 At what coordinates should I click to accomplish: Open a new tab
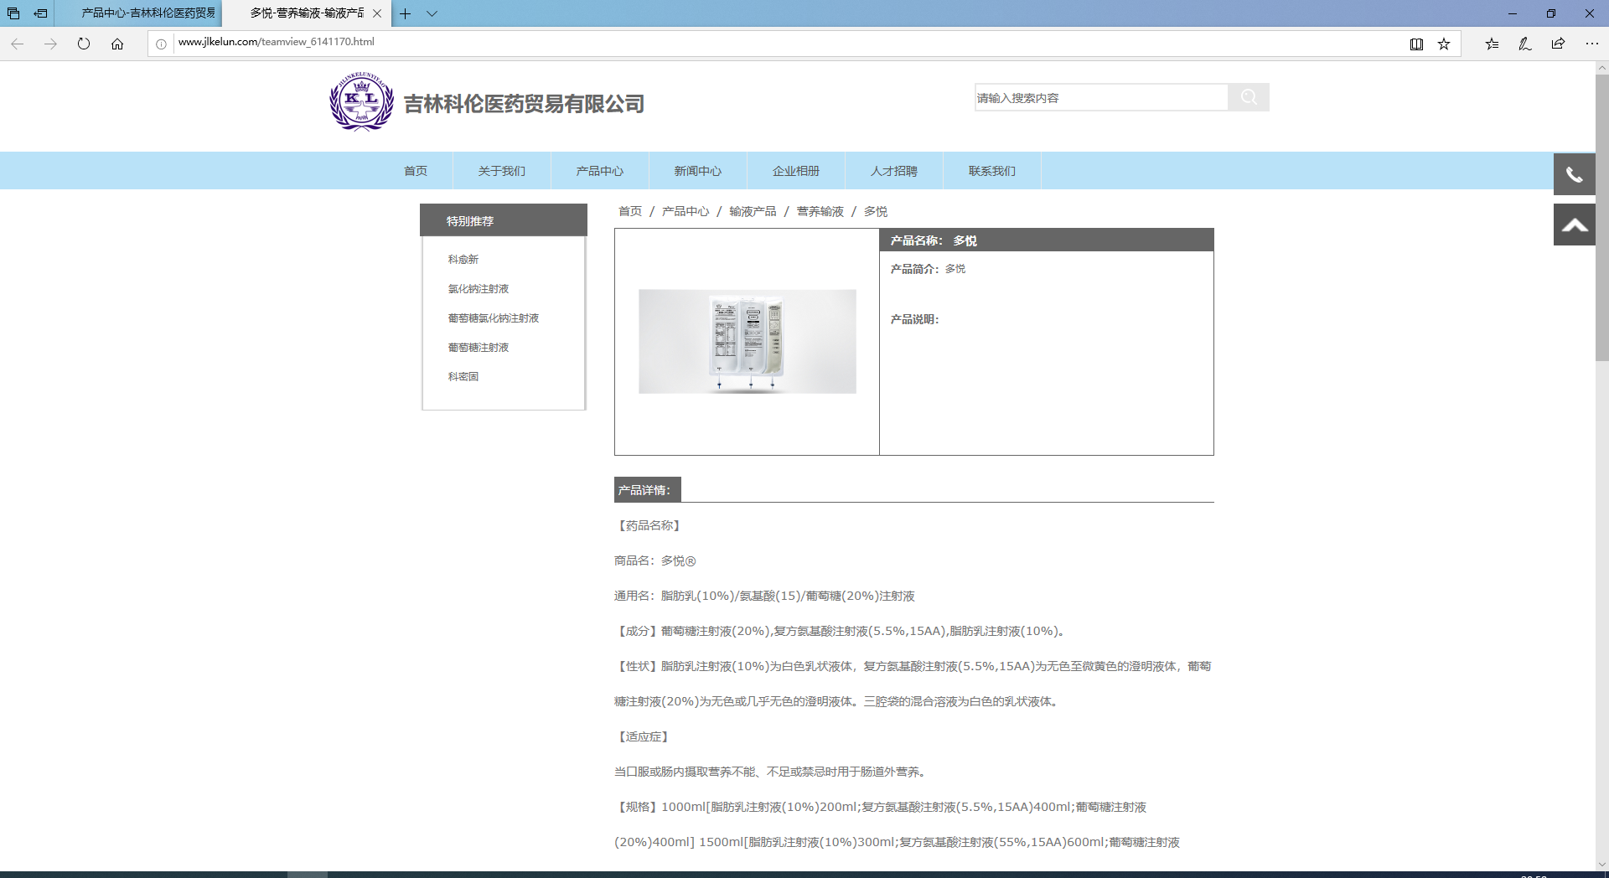pos(405,13)
